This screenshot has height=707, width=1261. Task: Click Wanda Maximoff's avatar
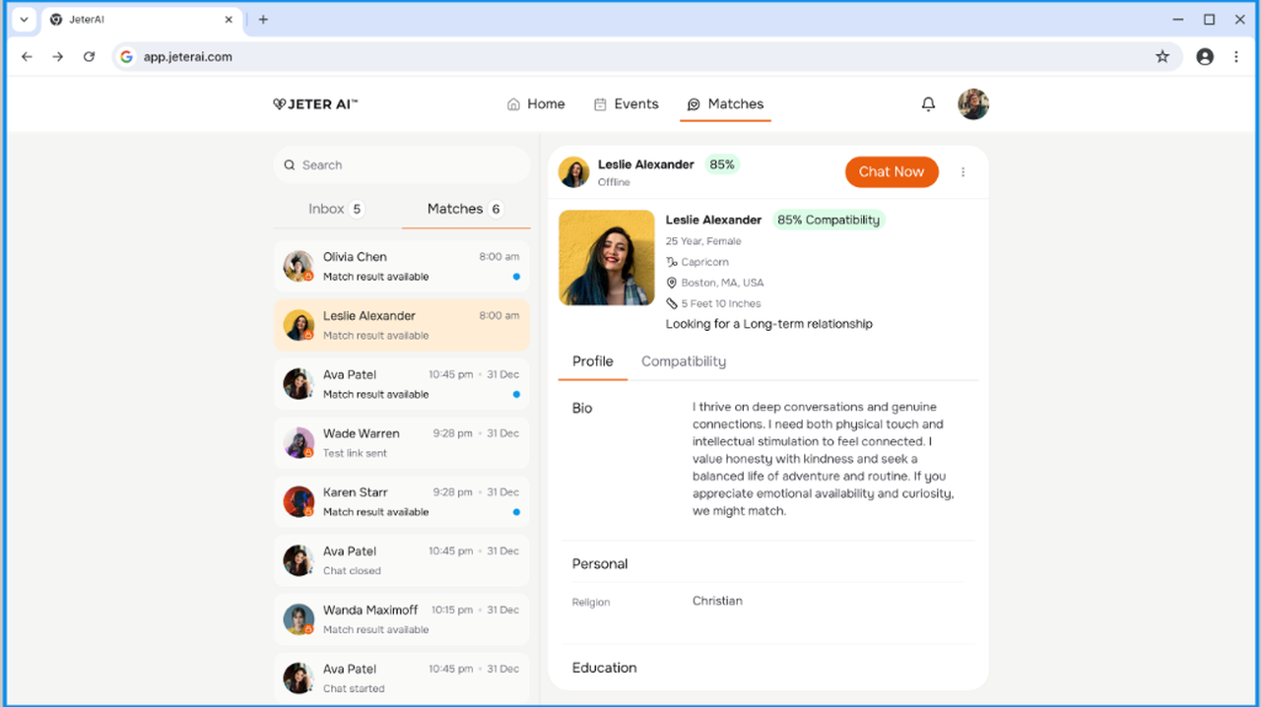(299, 619)
